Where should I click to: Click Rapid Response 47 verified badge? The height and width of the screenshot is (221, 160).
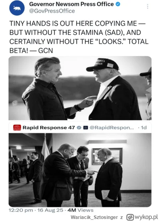[79, 128]
